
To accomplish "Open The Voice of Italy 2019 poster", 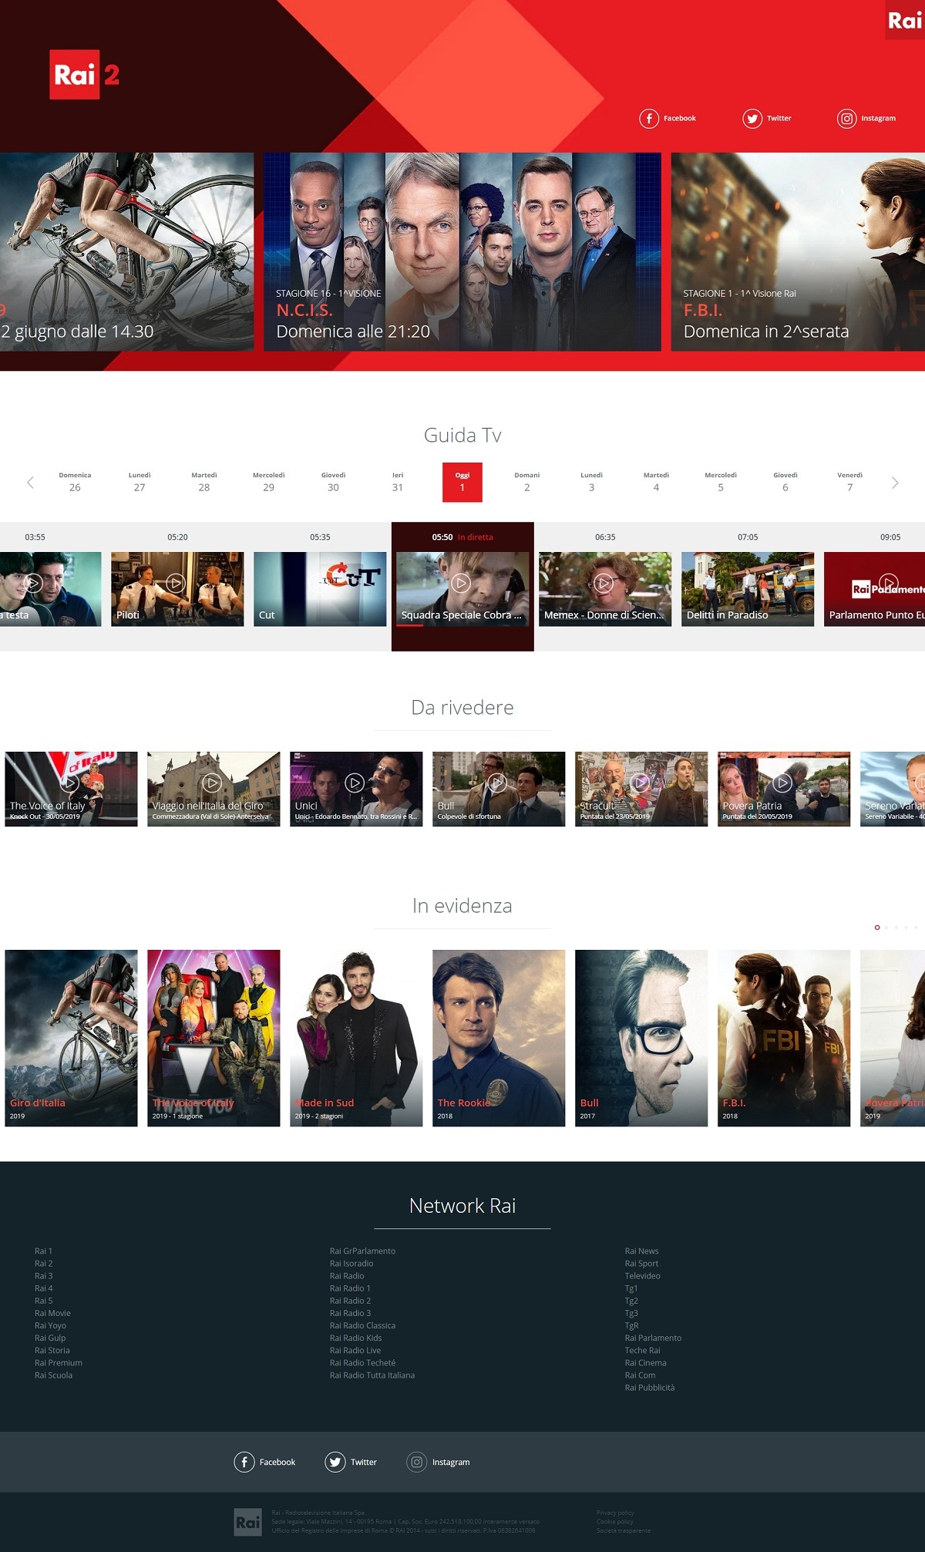I will pyautogui.click(x=214, y=1038).
